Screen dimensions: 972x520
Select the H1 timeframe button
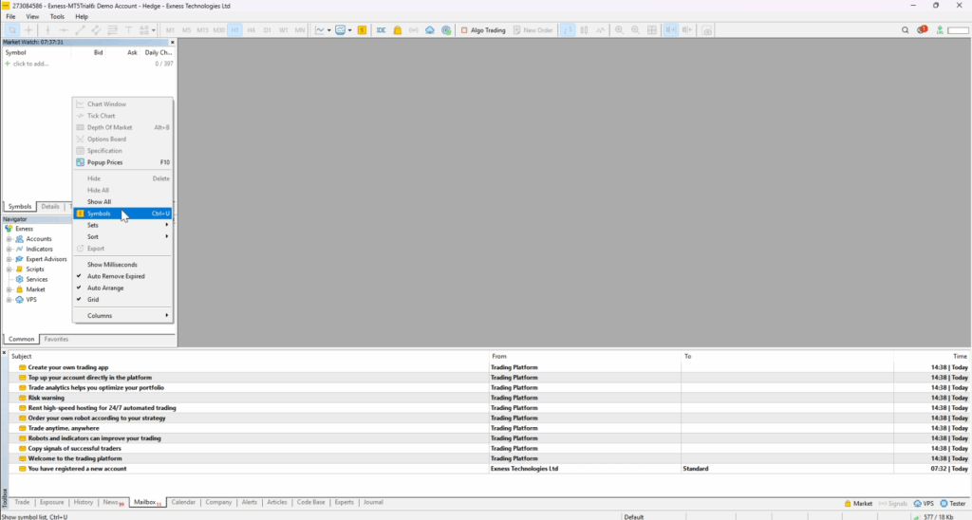(234, 30)
